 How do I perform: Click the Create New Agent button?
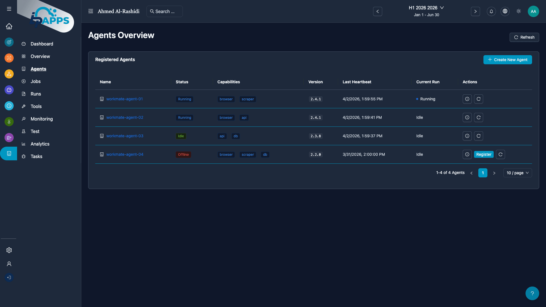coord(507,60)
